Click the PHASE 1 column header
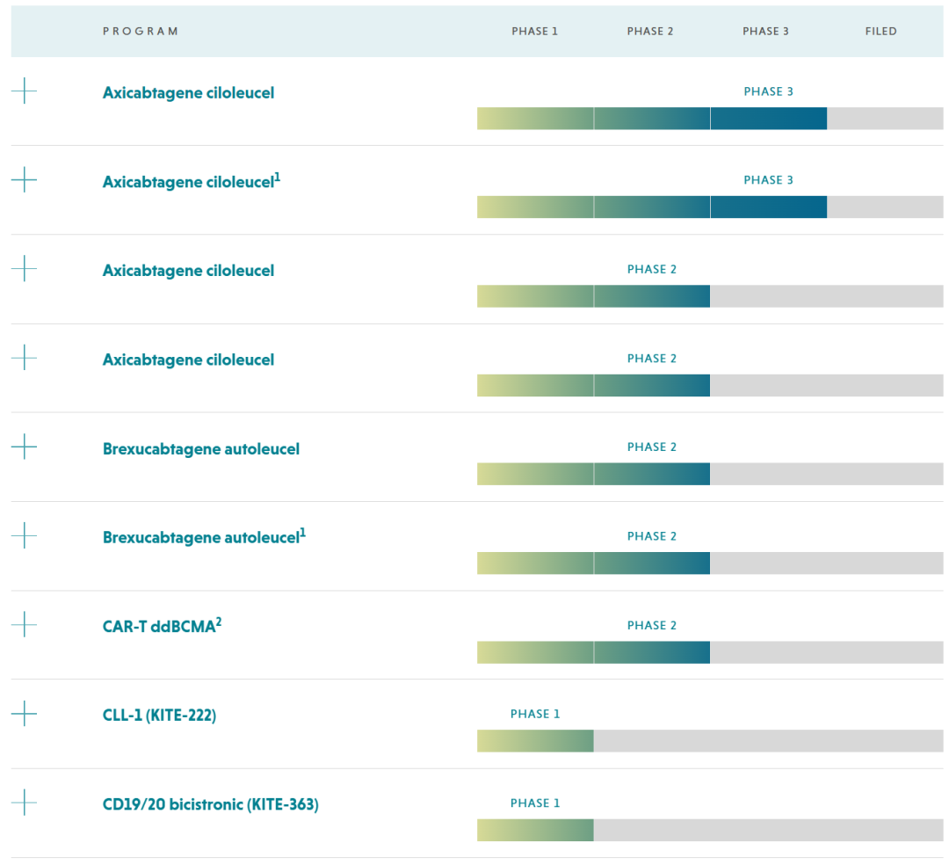Image resolution: width=949 pixels, height=865 pixels. [534, 32]
